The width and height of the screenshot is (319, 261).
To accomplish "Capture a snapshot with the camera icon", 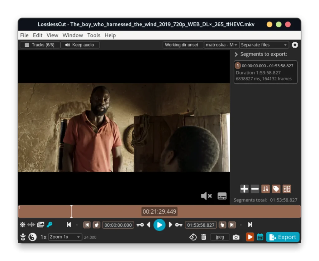I will click(236, 237).
